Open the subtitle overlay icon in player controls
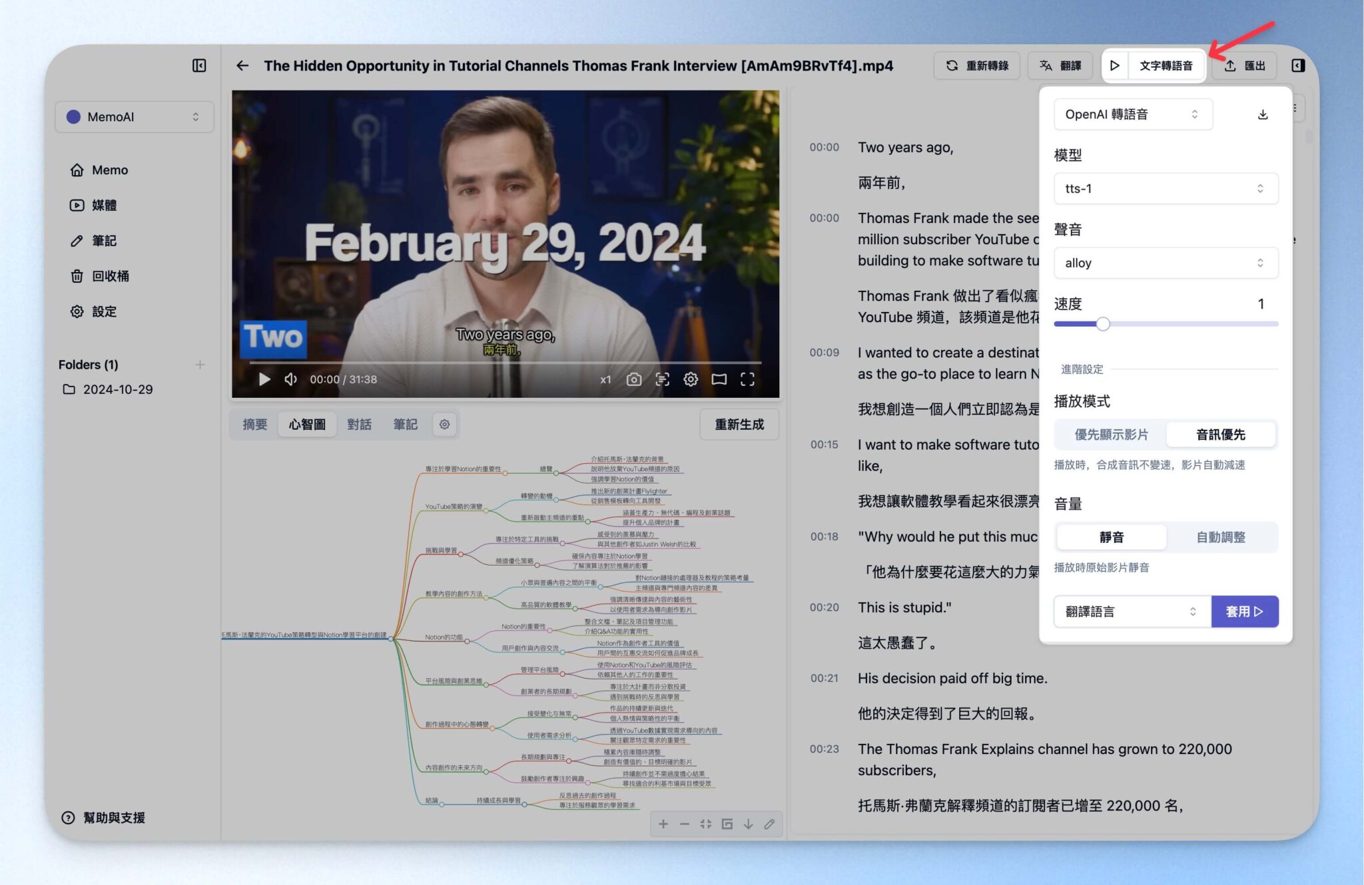 pos(663,379)
